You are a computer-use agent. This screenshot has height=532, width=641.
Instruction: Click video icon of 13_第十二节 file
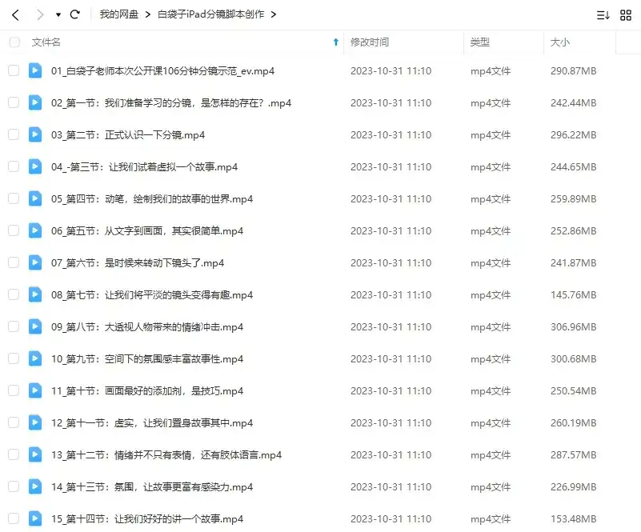click(x=35, y=454)
